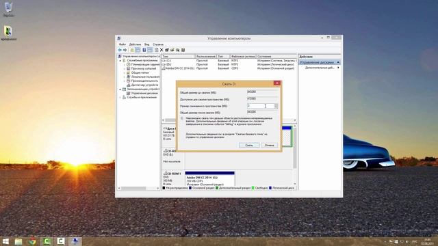The image size is (438, 246).
Task: Toggle the Show/Hide Console Tree toolbar icon
Action: [x=138, y=50]
